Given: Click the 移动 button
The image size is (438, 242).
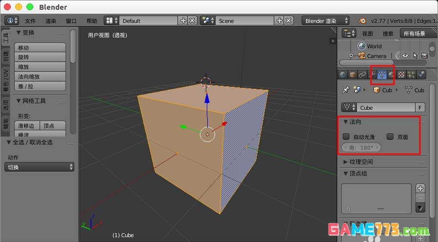Looking at the screenshot, I should point(40,47).
